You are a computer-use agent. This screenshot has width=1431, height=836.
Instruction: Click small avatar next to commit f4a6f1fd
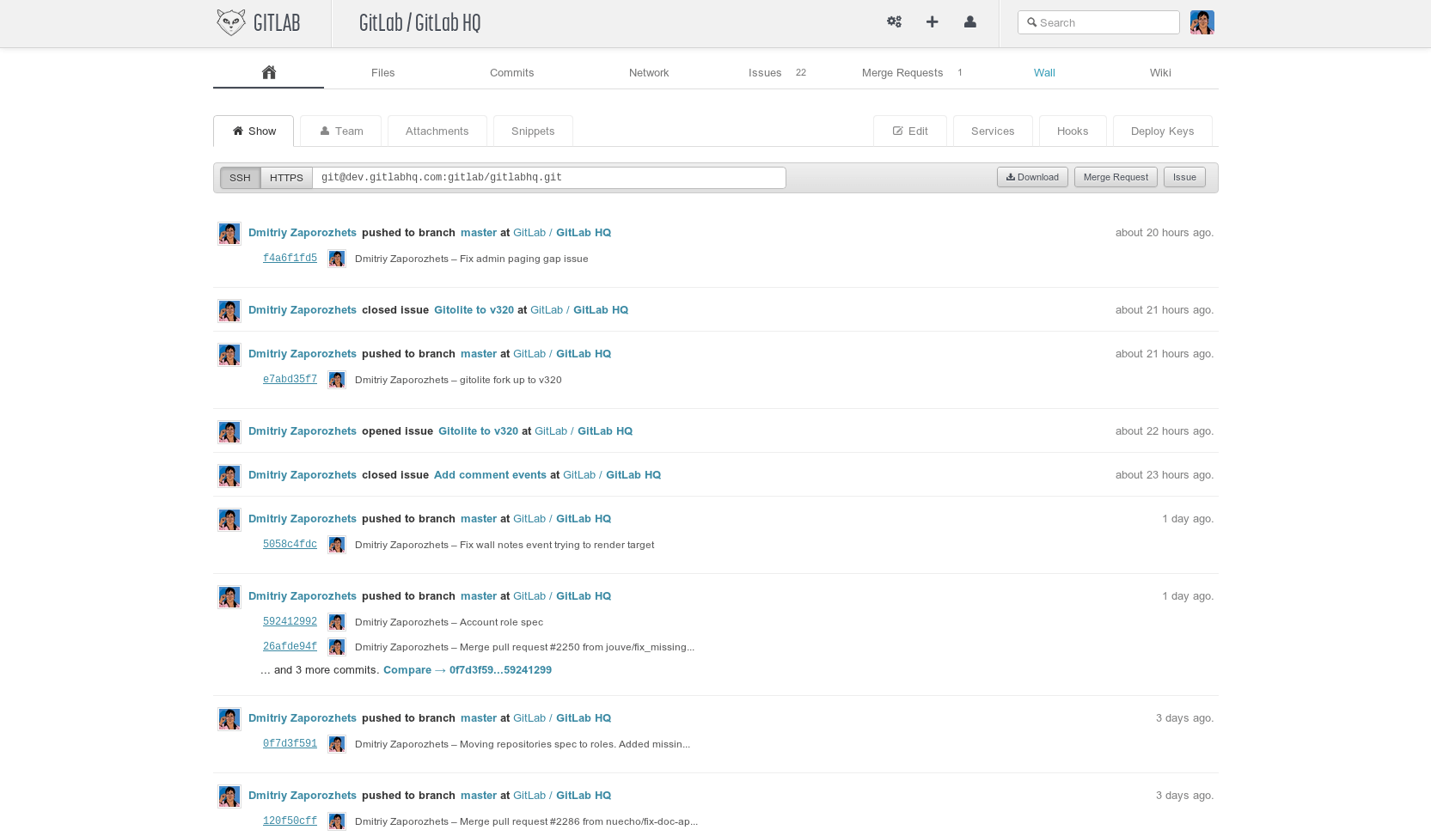337,259
